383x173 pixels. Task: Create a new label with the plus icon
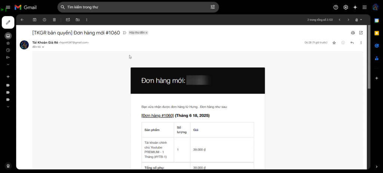[x=8, y=77]
